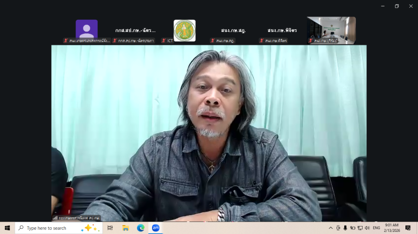Click the Zoom icon in the taskbar
This screenshot has width=418, height=234.
pos(156,228)
